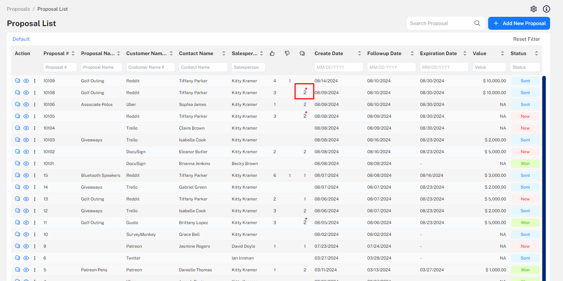Open chat icon for proposal 13
563x281 pixels.
(x=18, y=199)
